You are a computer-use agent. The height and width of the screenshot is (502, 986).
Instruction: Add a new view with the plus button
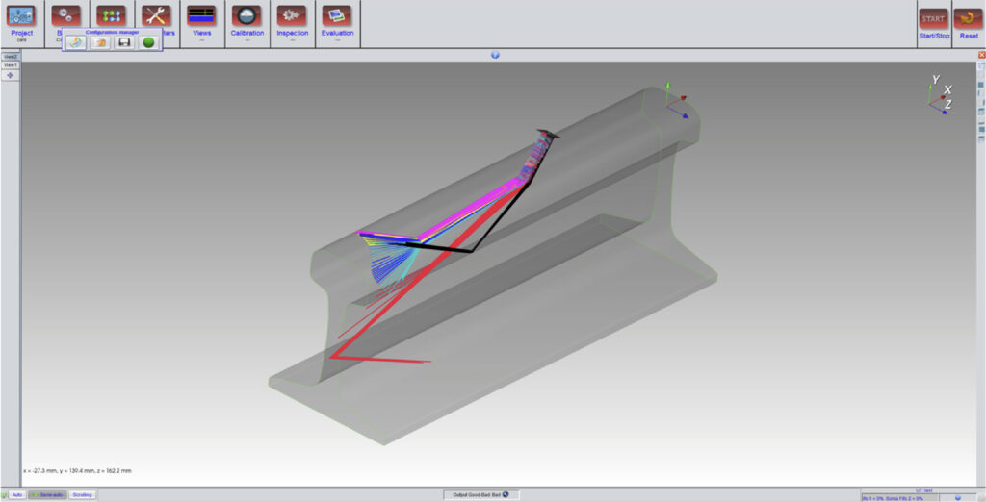click(10, 75)
